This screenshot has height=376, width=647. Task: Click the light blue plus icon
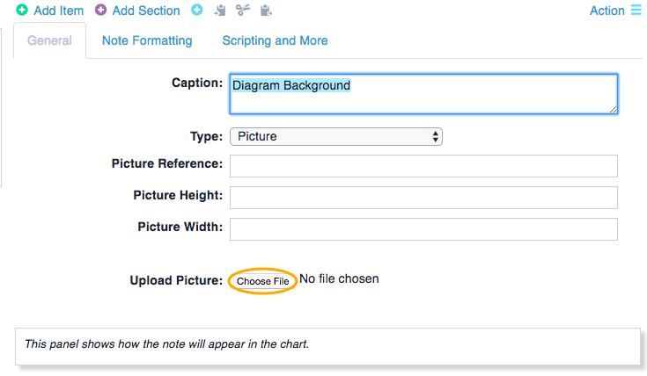pyautogui.click(x=196, y=11)
